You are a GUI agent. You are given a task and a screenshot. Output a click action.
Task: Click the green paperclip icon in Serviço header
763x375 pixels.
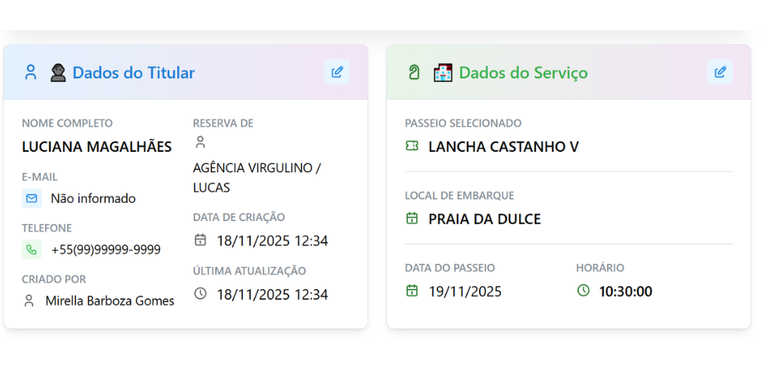[413, 73]
